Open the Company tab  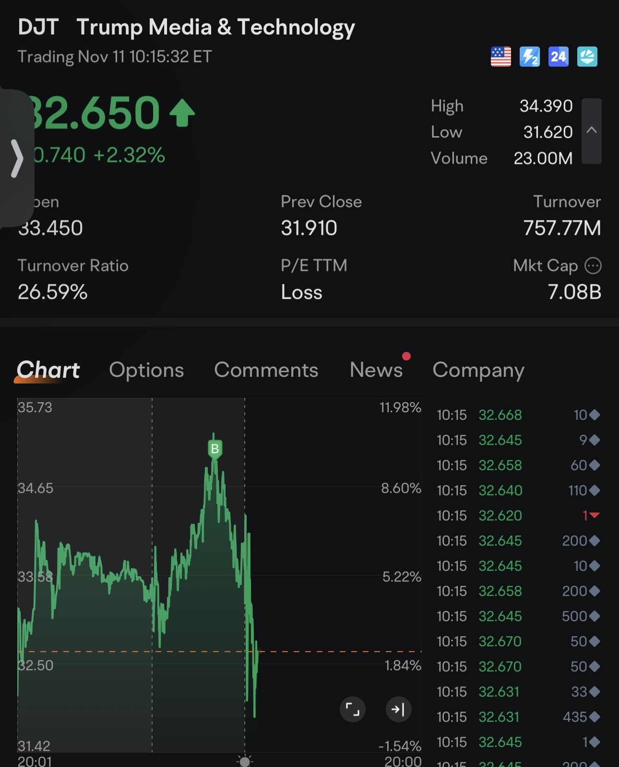(478, 370)
